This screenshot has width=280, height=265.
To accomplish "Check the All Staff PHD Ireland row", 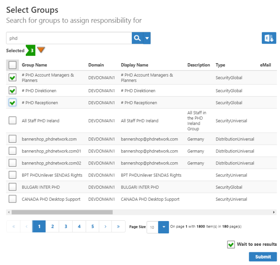I will [x=13, y=121].
